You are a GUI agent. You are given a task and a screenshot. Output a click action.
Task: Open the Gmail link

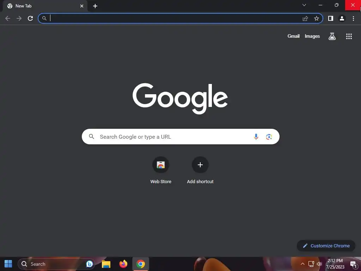pos(294,36)
